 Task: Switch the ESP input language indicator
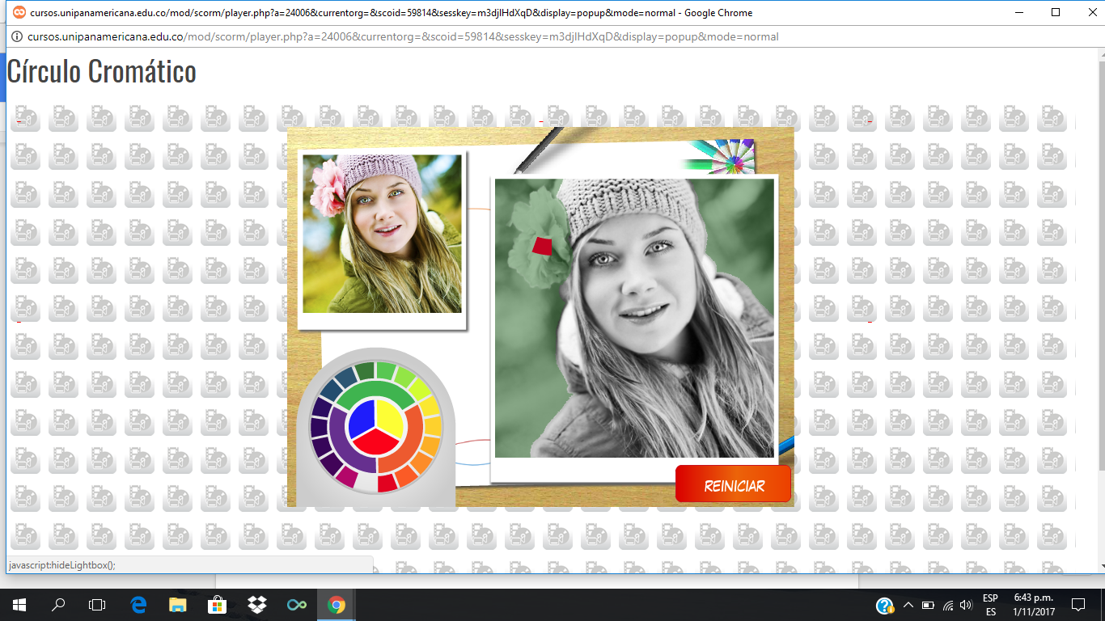pyautogui.click(x=990, y=605)
